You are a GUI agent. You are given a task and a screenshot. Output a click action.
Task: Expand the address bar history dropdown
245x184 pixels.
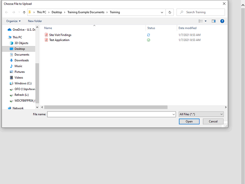(162, 12)
